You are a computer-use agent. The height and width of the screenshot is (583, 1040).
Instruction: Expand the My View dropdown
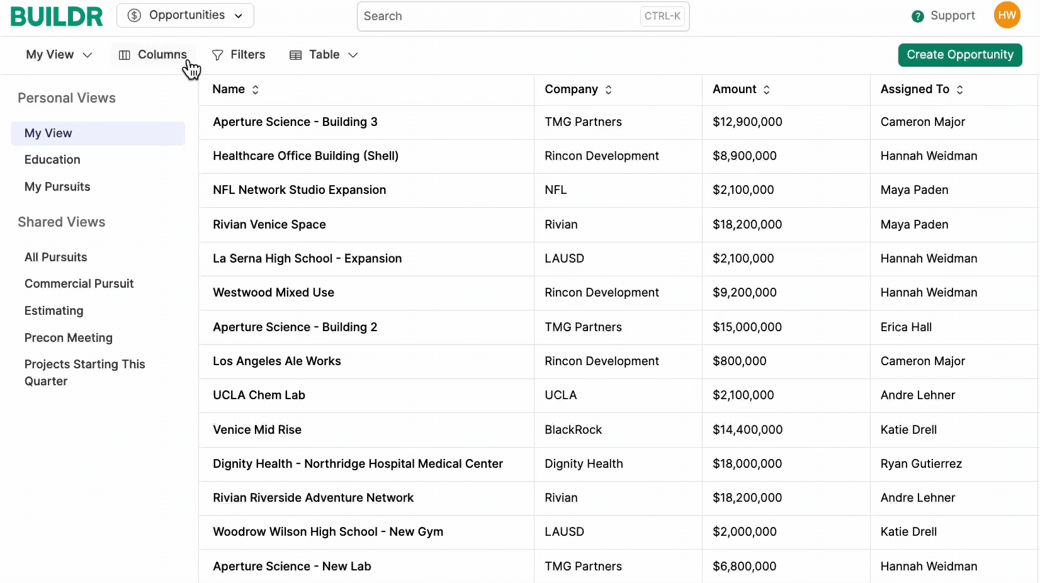[x=59, y=55]
